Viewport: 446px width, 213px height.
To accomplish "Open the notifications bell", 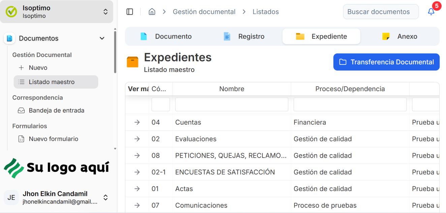I will point(431,12).
